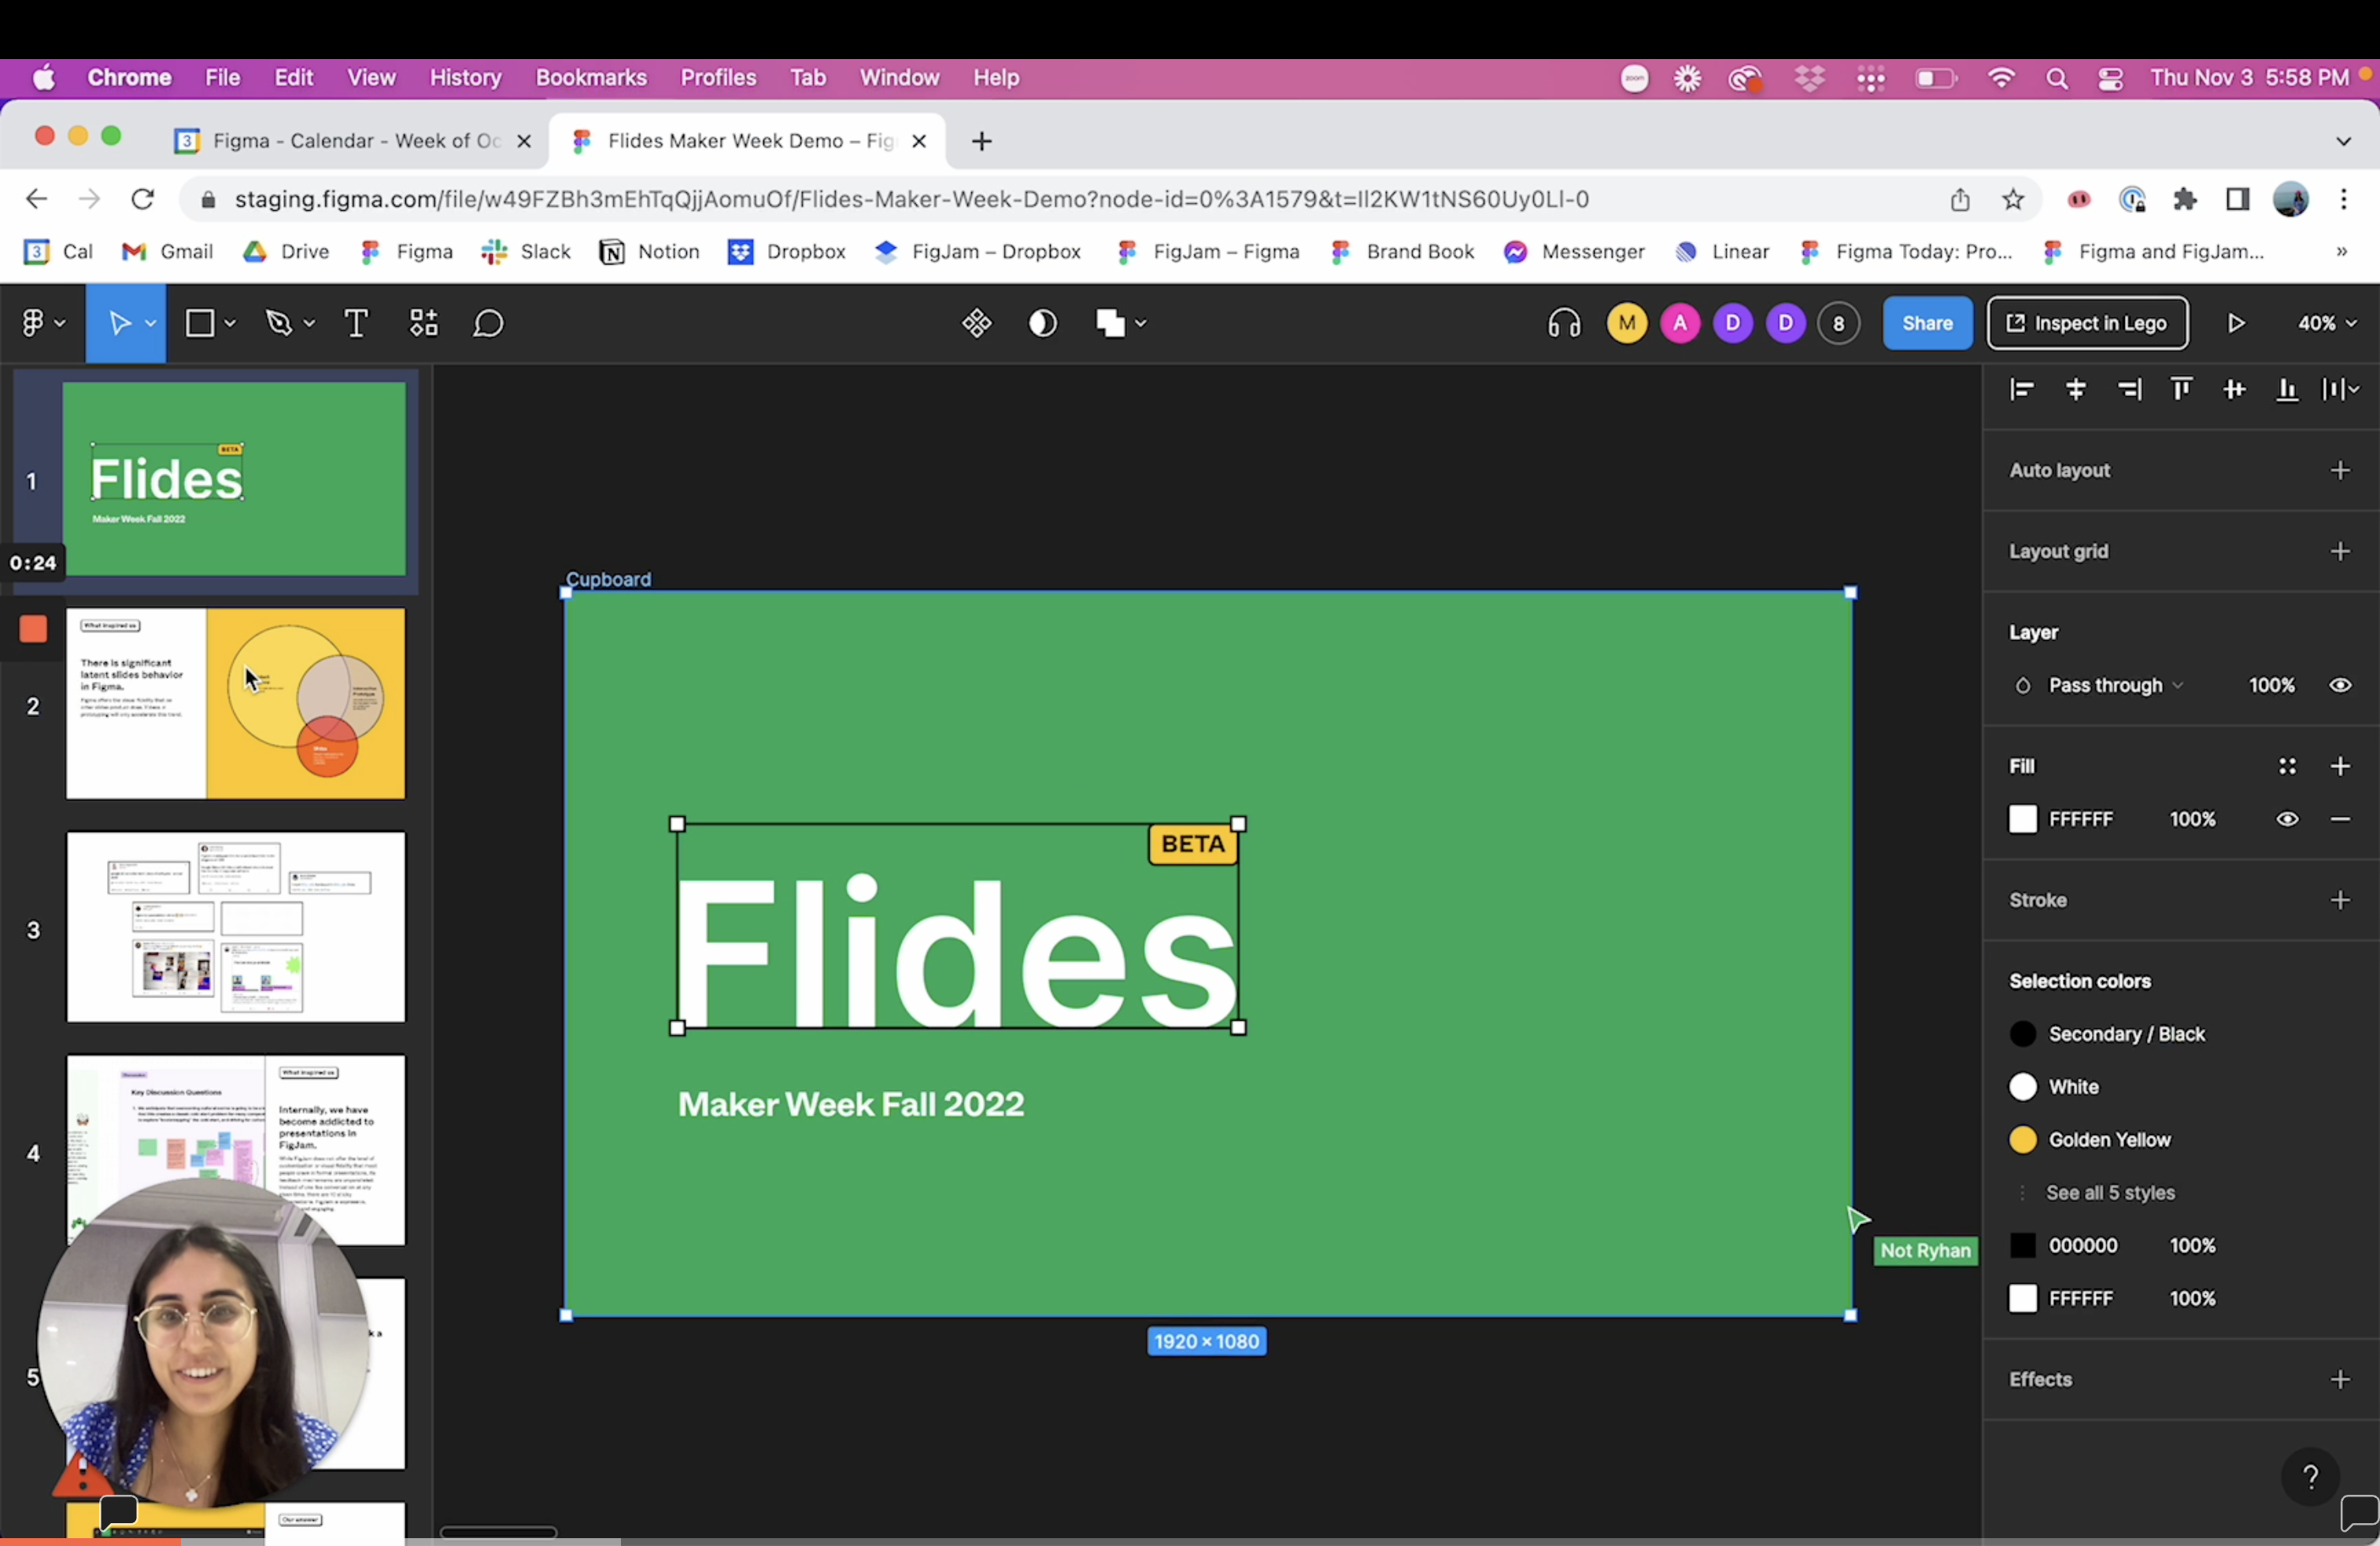Screen dimensions: 2380x1546
Task: Select the Text tool
Action: tap(356, 323)
